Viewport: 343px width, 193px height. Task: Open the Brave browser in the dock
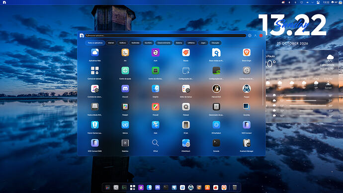pos(224,188)
